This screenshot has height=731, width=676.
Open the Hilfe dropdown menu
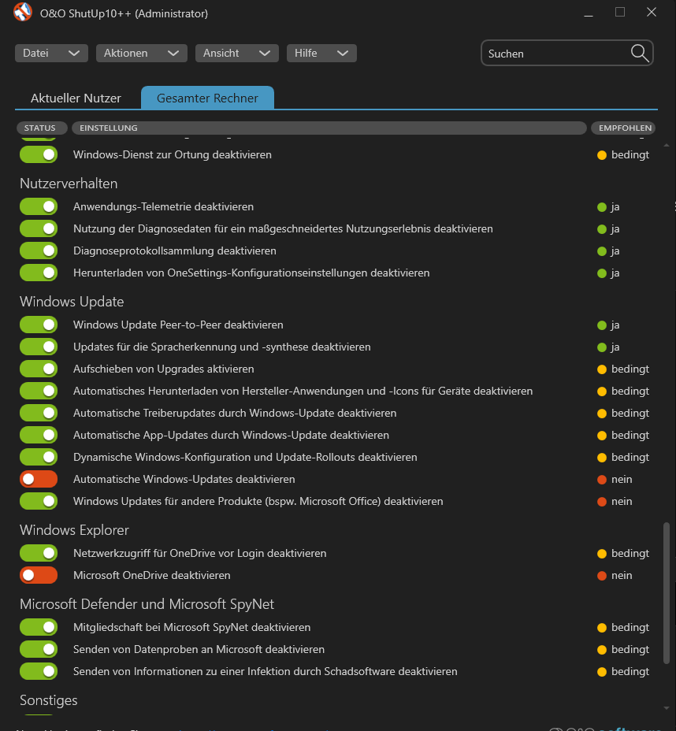(321, 53)
